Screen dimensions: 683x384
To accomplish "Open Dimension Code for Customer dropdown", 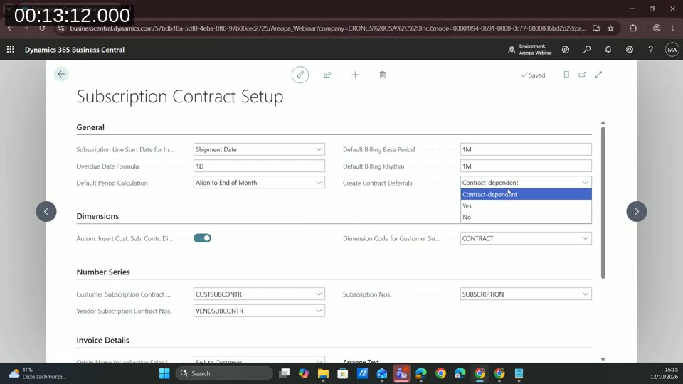I will [586, 239].
